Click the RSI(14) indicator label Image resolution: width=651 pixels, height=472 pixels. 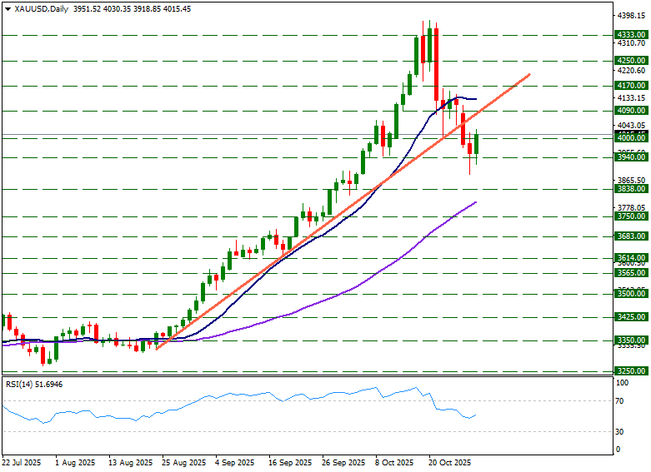point(28,384)
